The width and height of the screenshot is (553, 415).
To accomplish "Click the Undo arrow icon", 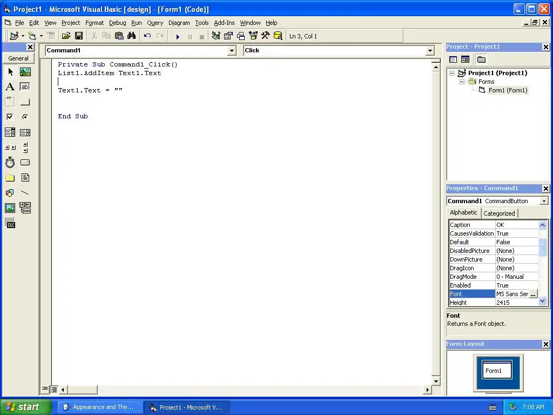I will 147,36.
